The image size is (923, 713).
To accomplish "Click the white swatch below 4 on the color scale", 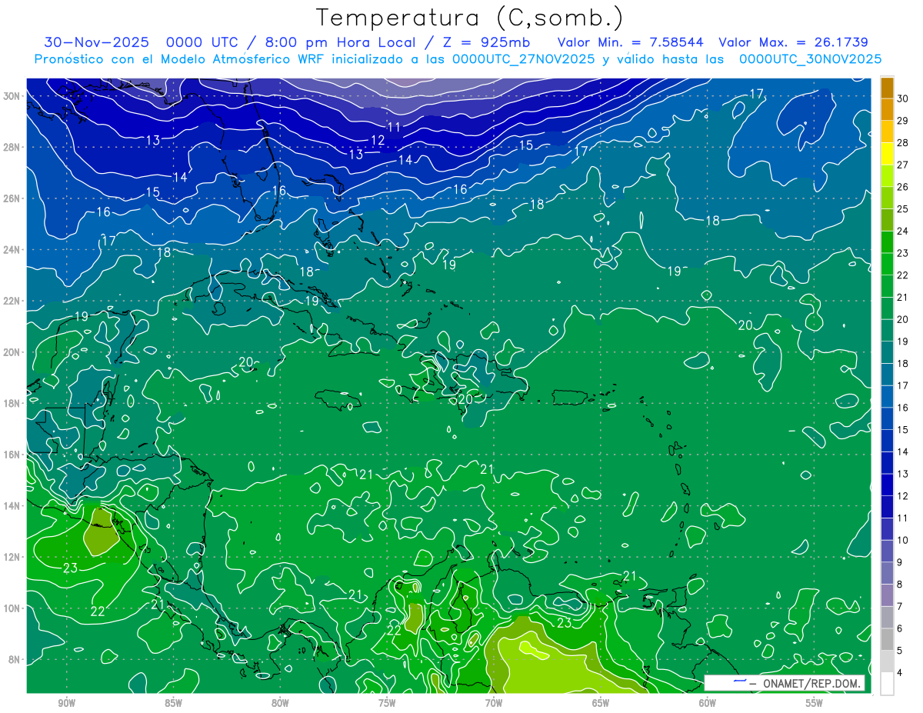I will [887, 684].
